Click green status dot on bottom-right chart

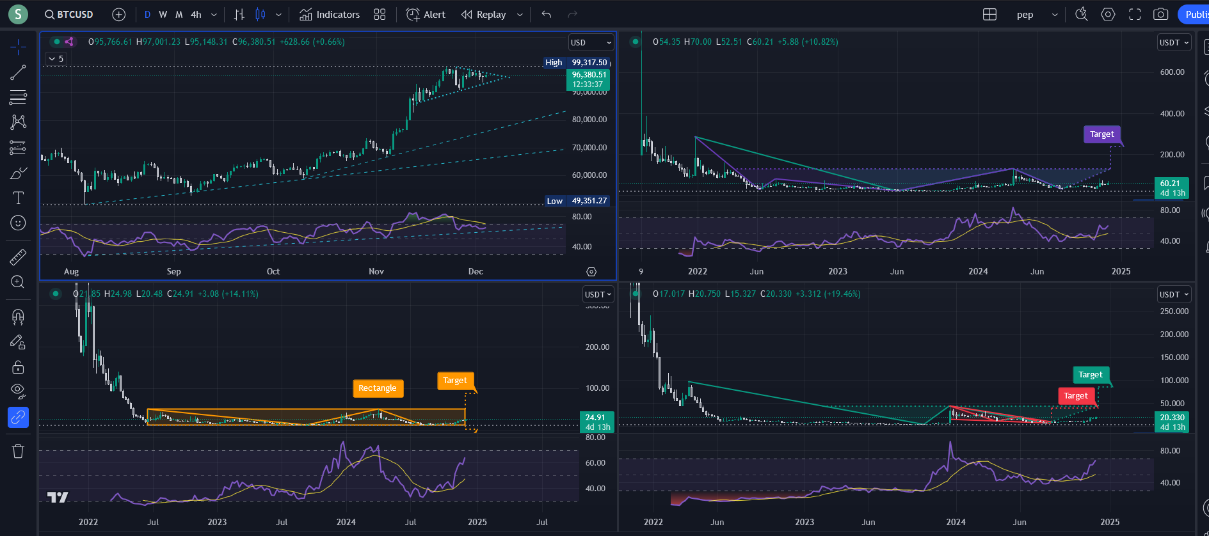pos(635,294)
